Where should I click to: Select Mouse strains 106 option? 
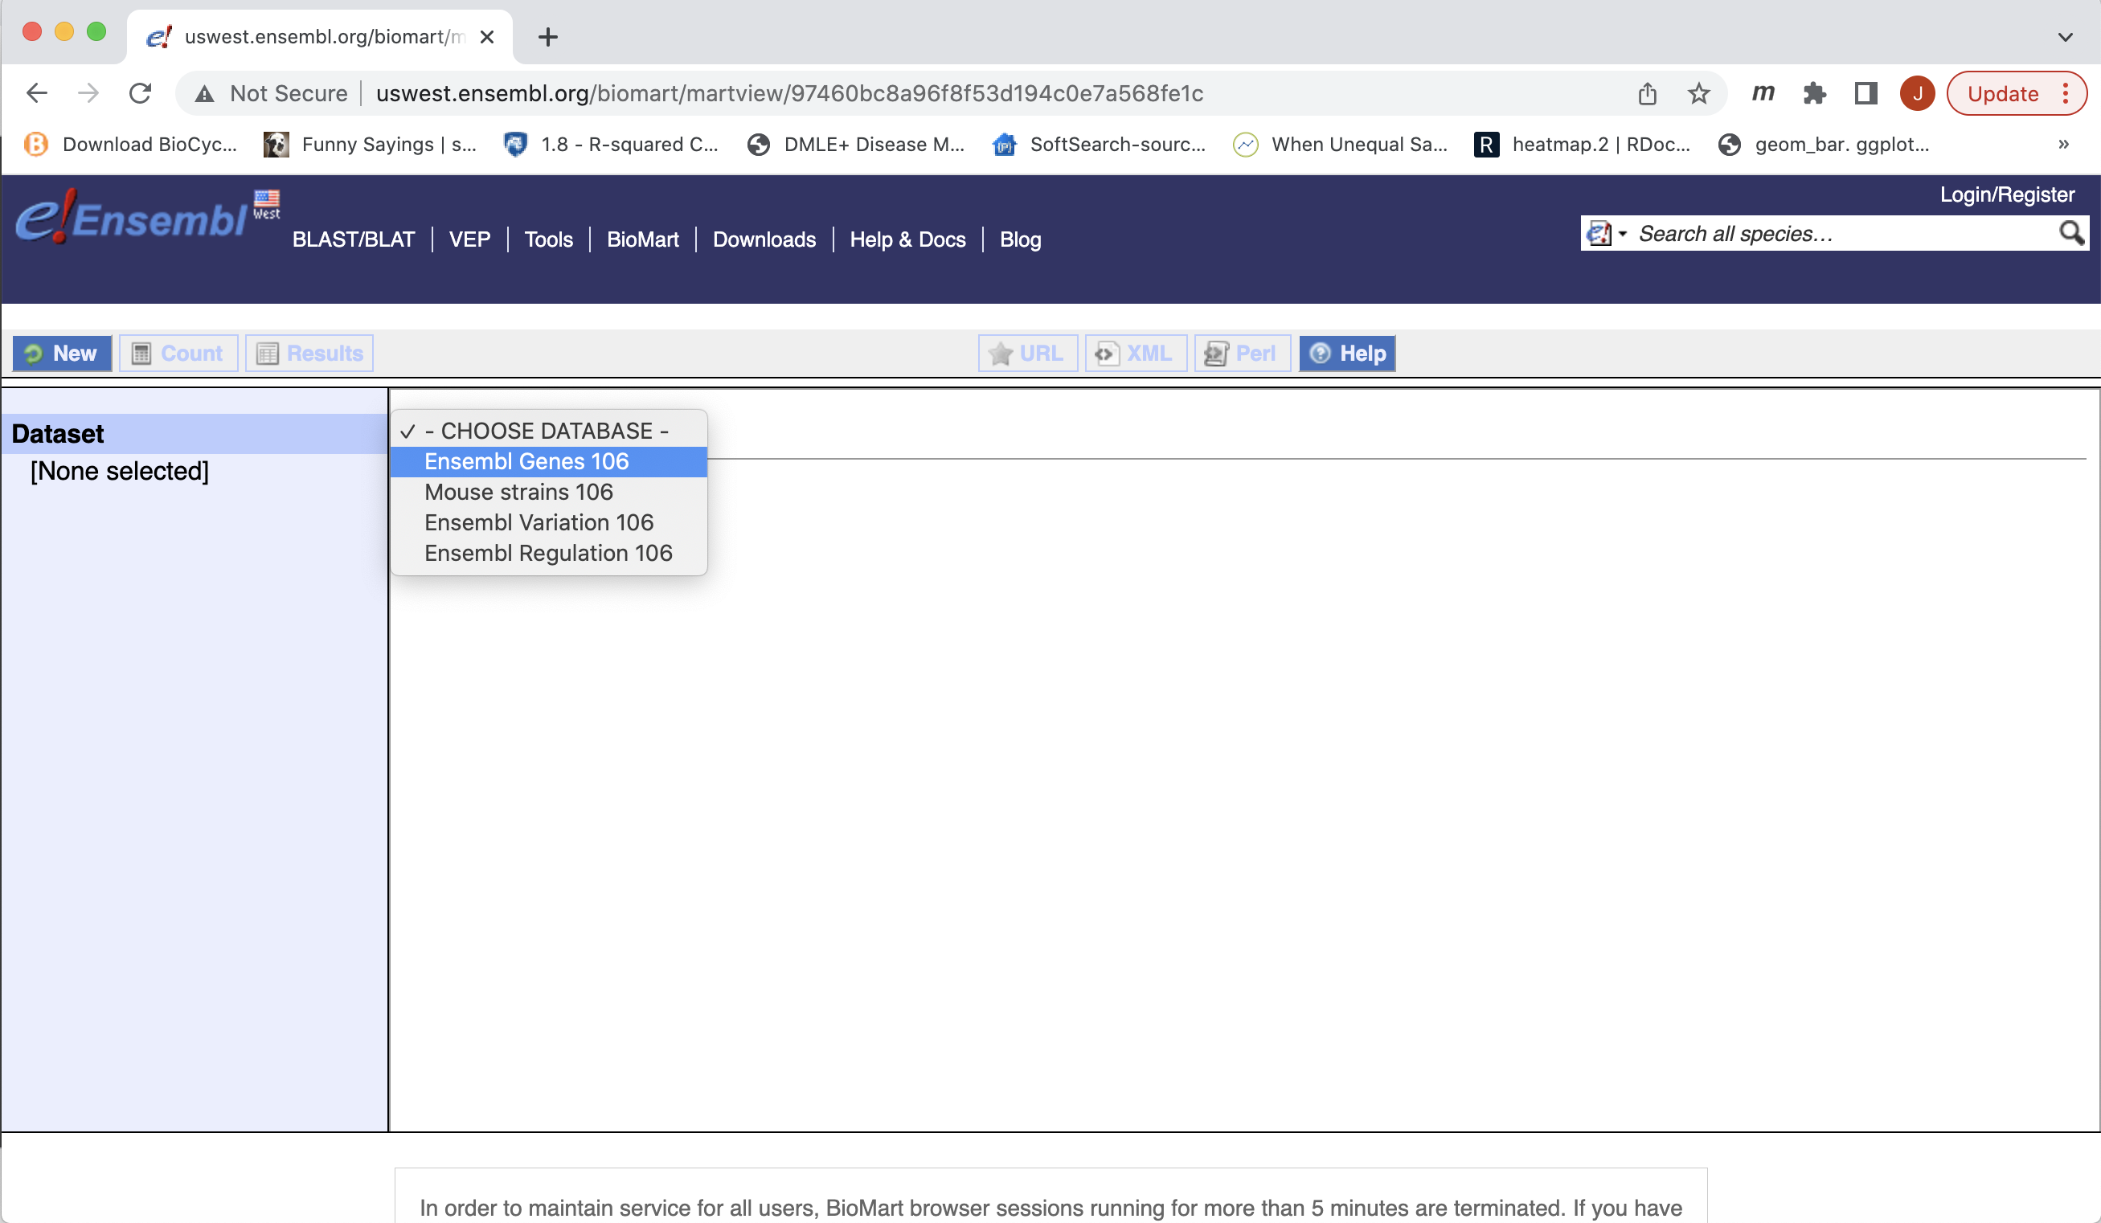click(x=549, y=492)
